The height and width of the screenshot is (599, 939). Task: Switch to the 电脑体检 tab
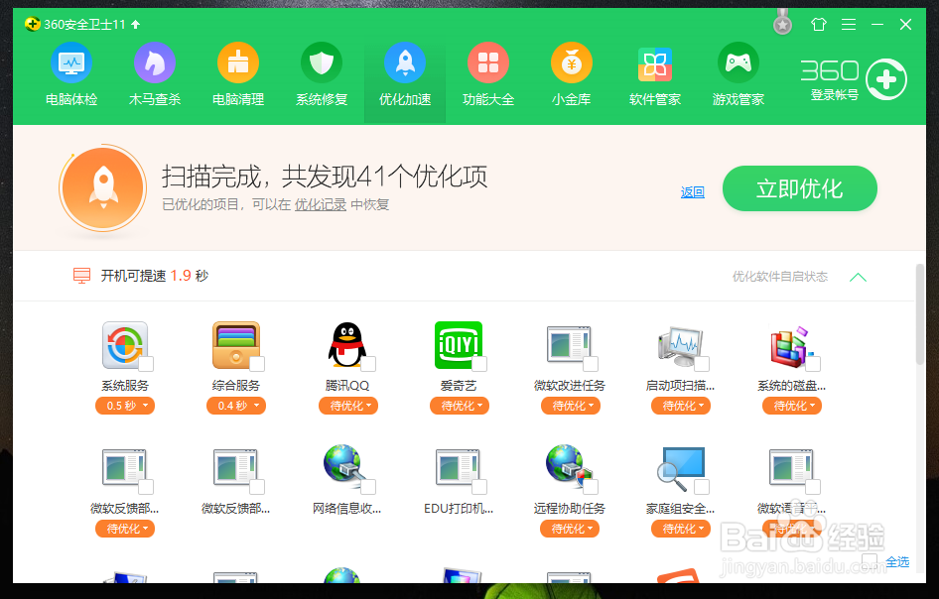point(71,74)
